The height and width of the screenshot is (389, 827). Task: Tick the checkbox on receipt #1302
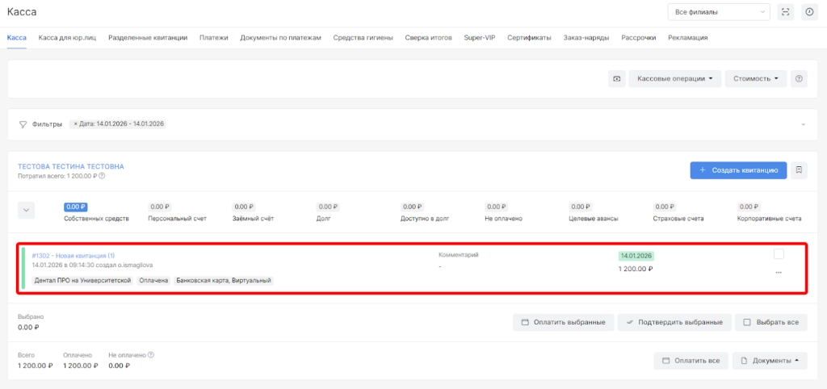[779, 254]
